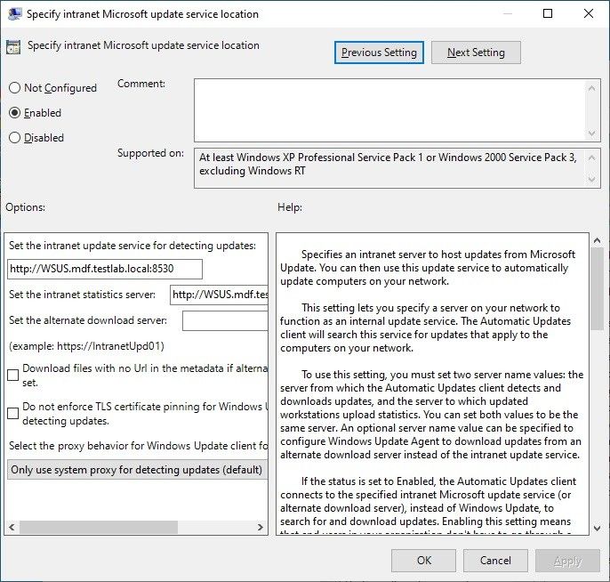Click the Options pane horizontal scrollbar thumb

[99, 528]
